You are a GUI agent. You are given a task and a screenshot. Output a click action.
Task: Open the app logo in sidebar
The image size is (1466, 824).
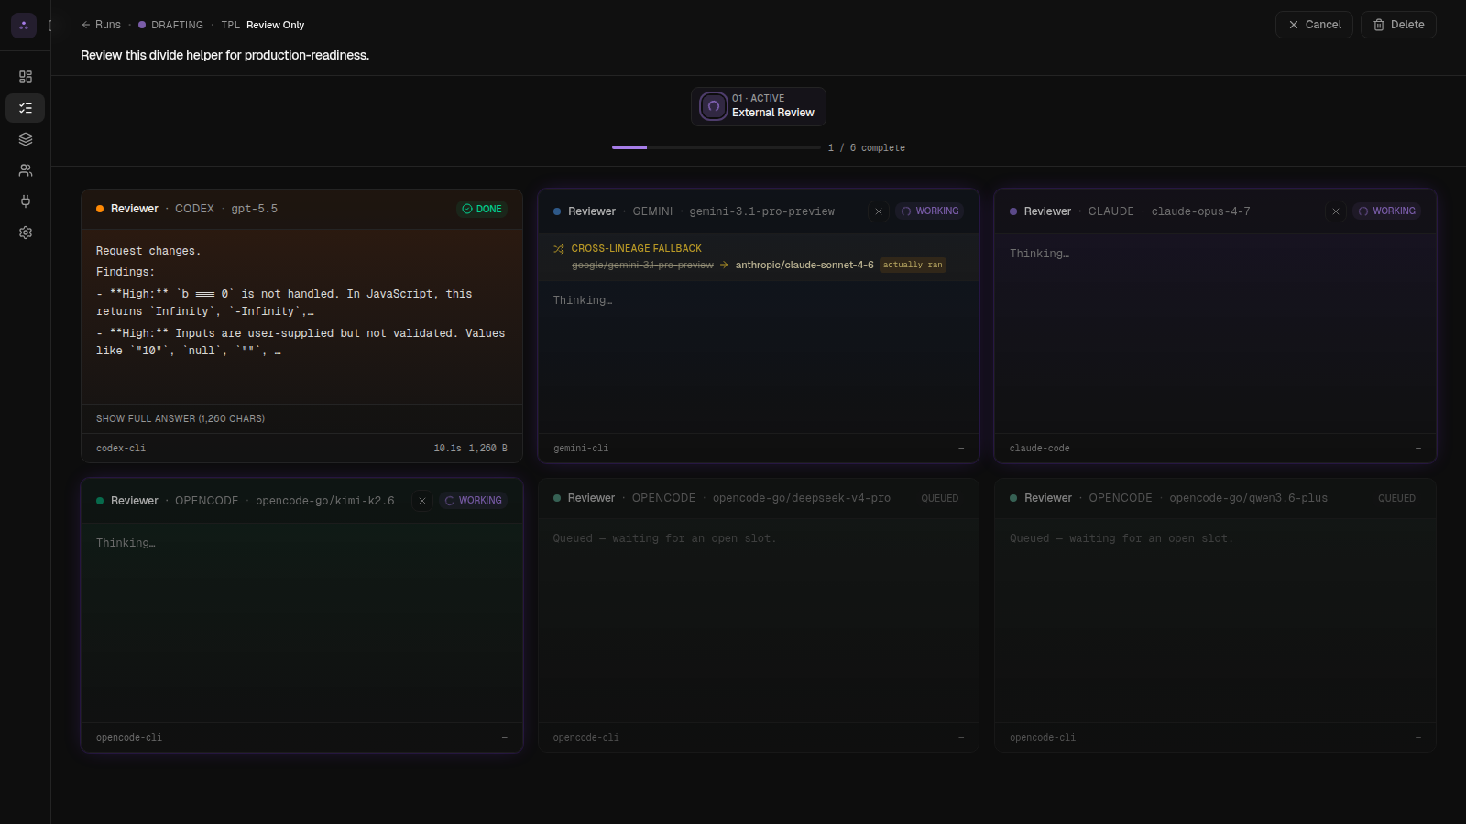coord(24,26)
